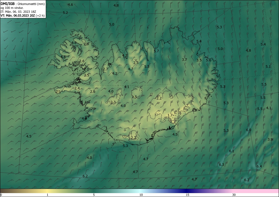Click the 2.1 value at the western tip
Screen dimensions: 279x197
[x=58, y=92]
